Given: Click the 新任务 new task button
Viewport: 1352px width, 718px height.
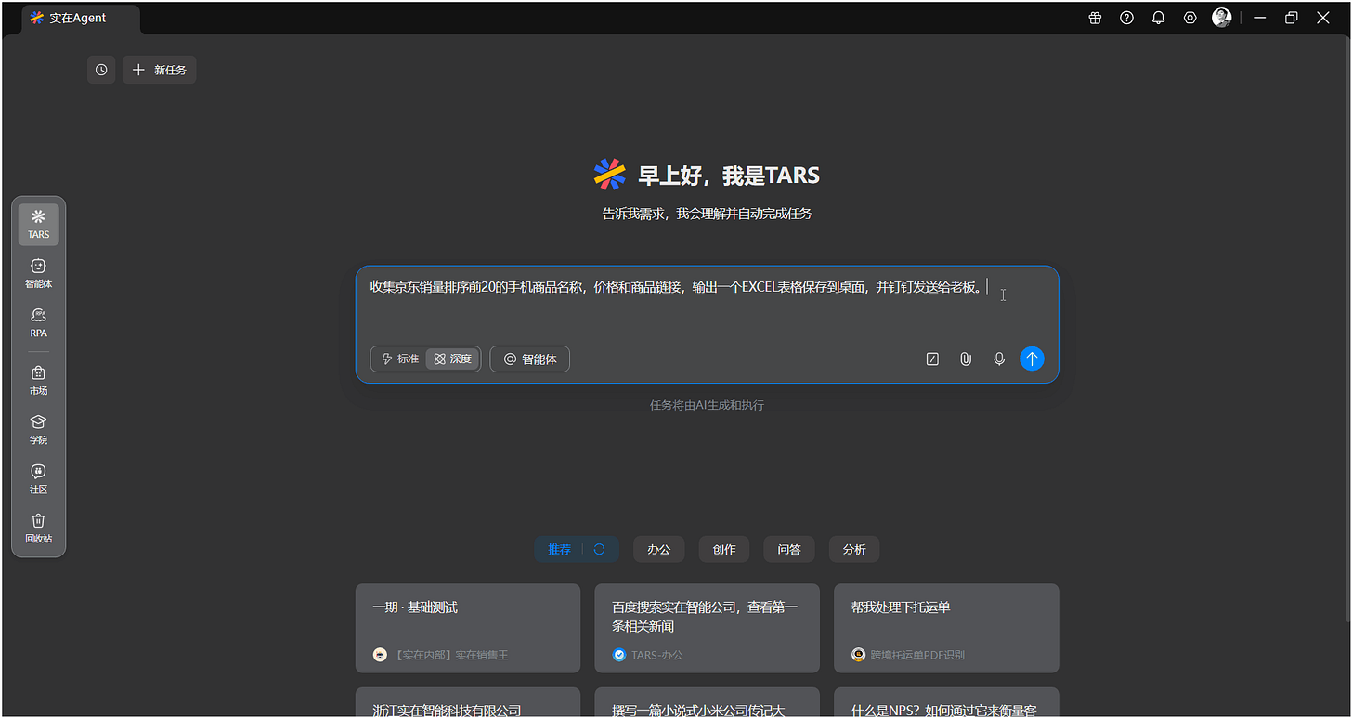Looking at the screenshot, I should tap(159, 70).
